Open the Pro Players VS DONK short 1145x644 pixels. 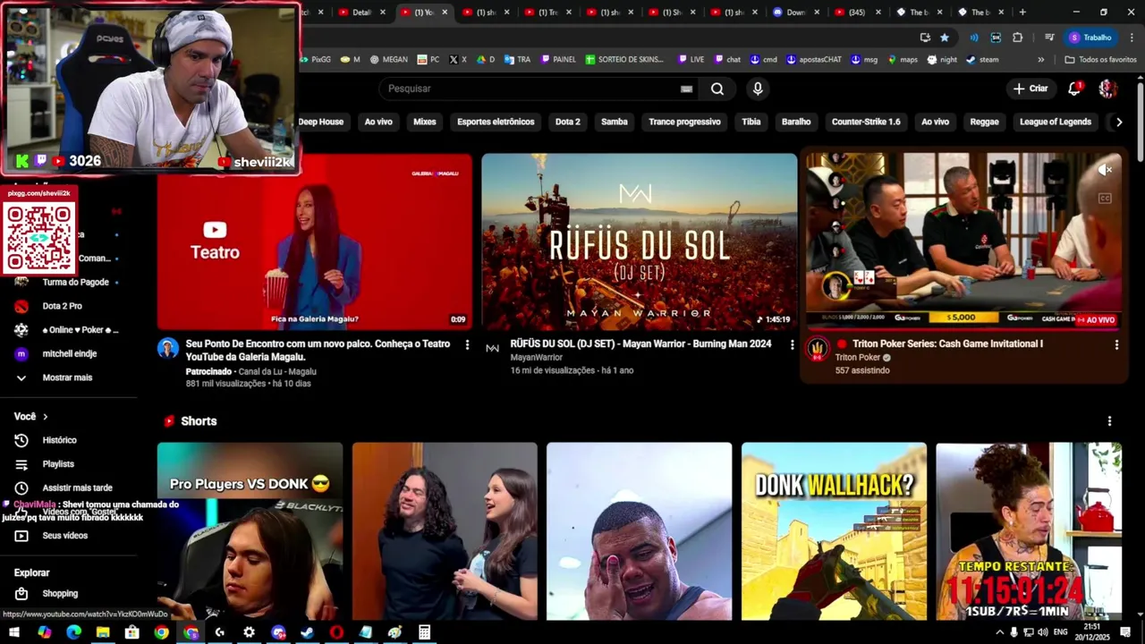pyautogui.click(x=250, y=531)
